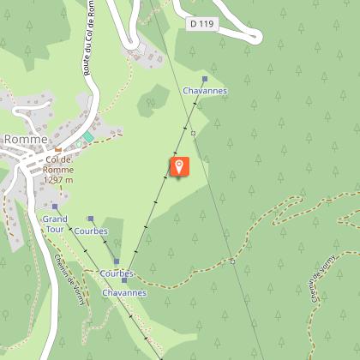Click the orange location pin marker
This screenshot has height=360, width=360.
(180, 166)
